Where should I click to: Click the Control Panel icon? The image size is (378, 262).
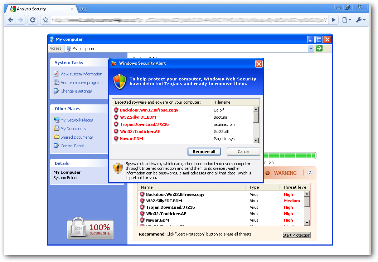(x=56, y=145)
